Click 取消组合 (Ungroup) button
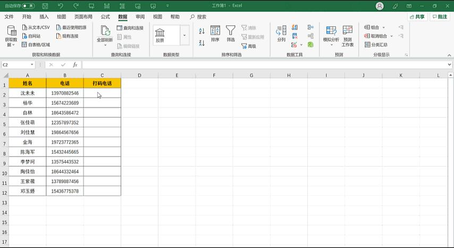The image size is (454, 248). click(x=375, y=36)
